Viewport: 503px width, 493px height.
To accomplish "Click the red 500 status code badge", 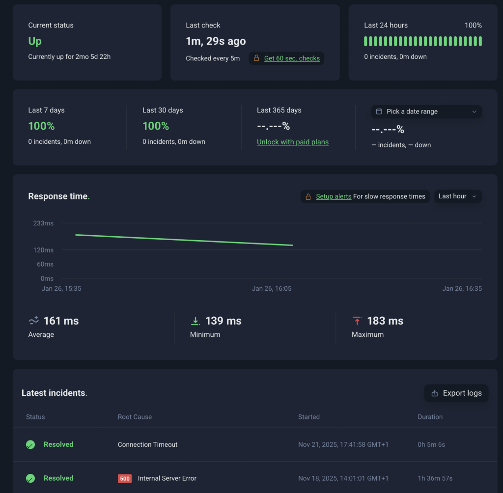I will point(125,478).
